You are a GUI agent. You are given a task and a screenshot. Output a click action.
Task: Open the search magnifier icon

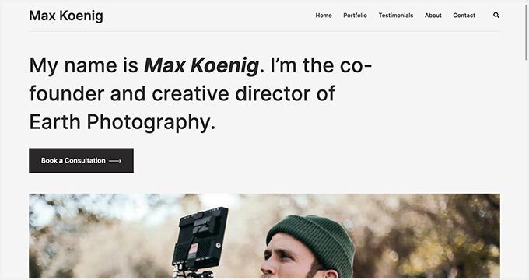[496, 16]
